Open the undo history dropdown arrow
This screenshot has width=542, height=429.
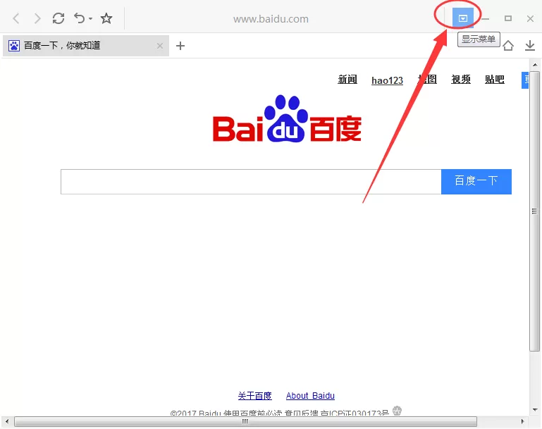coord(90,18)
